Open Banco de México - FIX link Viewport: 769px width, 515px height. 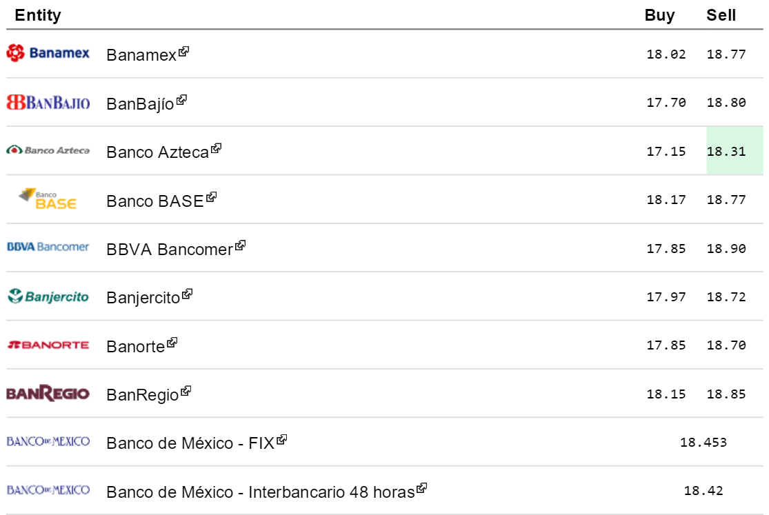190,443
